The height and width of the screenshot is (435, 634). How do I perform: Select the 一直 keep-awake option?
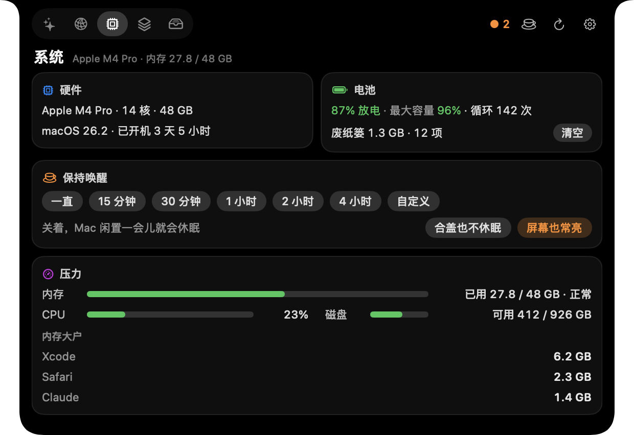[62, 202]
